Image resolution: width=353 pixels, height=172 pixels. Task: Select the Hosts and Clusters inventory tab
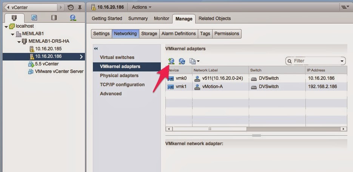click(14, 18)
